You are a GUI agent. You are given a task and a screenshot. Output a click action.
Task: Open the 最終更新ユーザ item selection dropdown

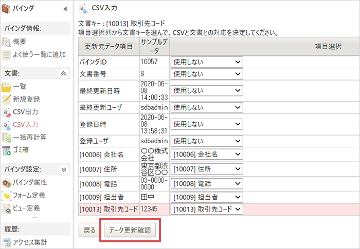207,107
